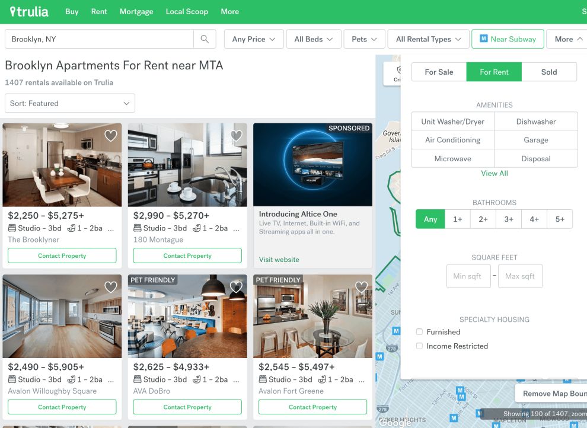Select Any bathrooms option
The image size is (587, 428).
click(430, 219)
